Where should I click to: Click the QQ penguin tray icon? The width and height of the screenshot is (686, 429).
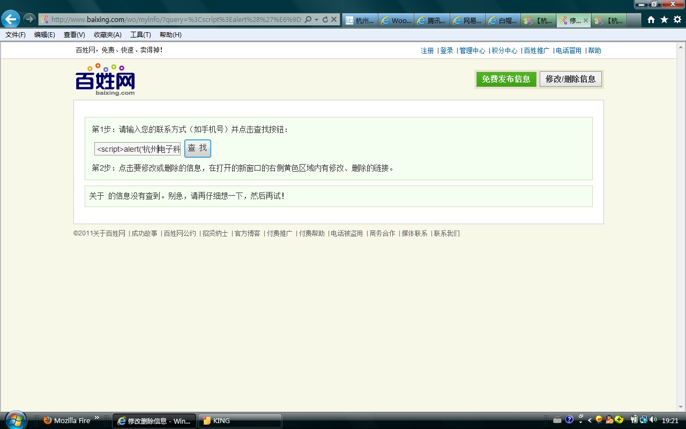pyautogui.click(x=609, y=420)
